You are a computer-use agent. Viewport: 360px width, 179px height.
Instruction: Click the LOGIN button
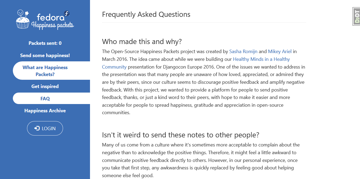[x=45, y=128]
